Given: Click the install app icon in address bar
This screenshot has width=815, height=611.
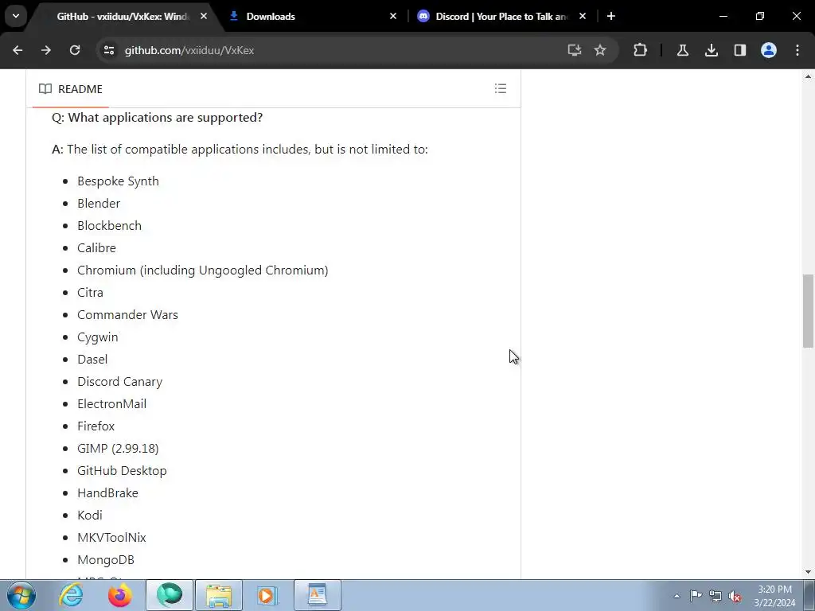Looking at the screenshot, I should click(575, 50).
